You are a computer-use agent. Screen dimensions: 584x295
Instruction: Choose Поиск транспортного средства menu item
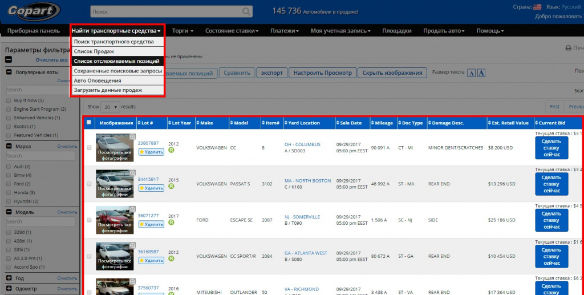[117, 42]
